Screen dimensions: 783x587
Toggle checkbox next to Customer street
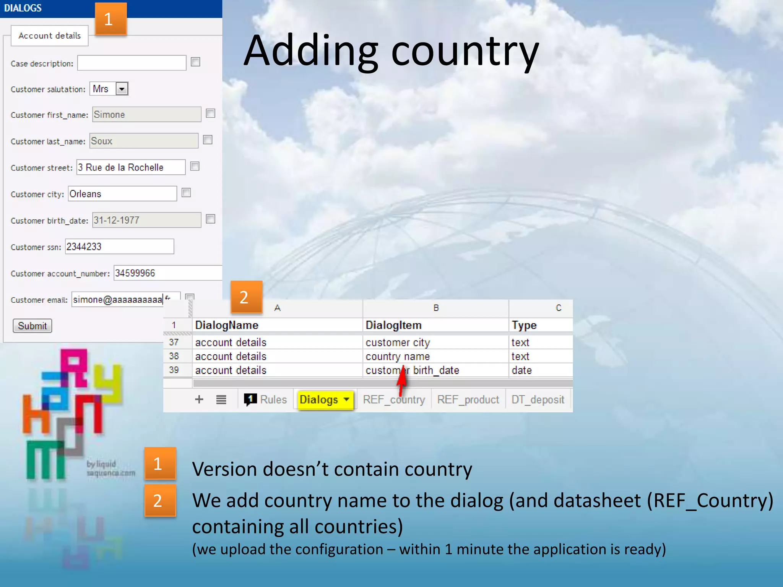[195, 166]
